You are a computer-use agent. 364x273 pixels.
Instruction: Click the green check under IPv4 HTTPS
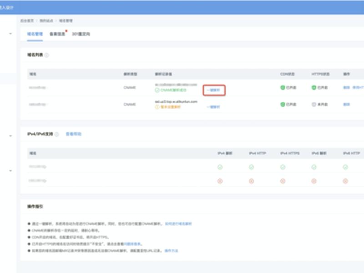point(283,167)
